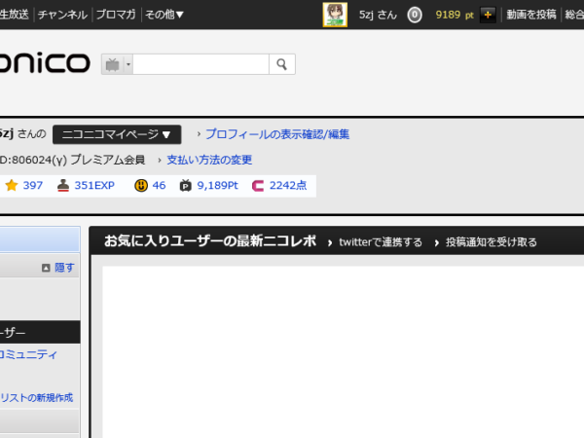Select the highlighted ーザー sidebar tab
The image size is (584, 438).
[40, 332]
